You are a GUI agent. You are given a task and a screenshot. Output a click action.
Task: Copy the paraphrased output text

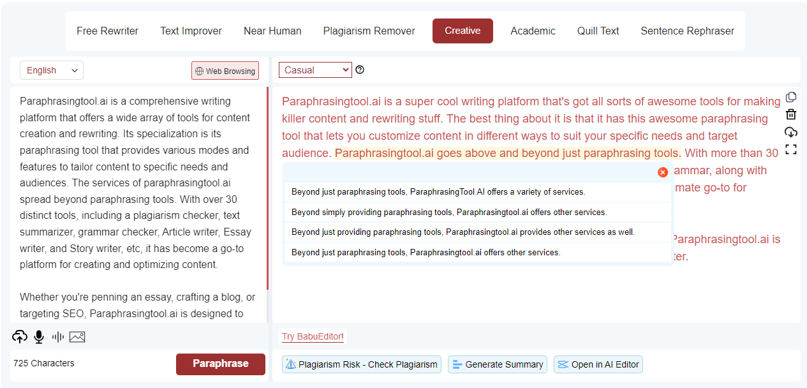791,97
